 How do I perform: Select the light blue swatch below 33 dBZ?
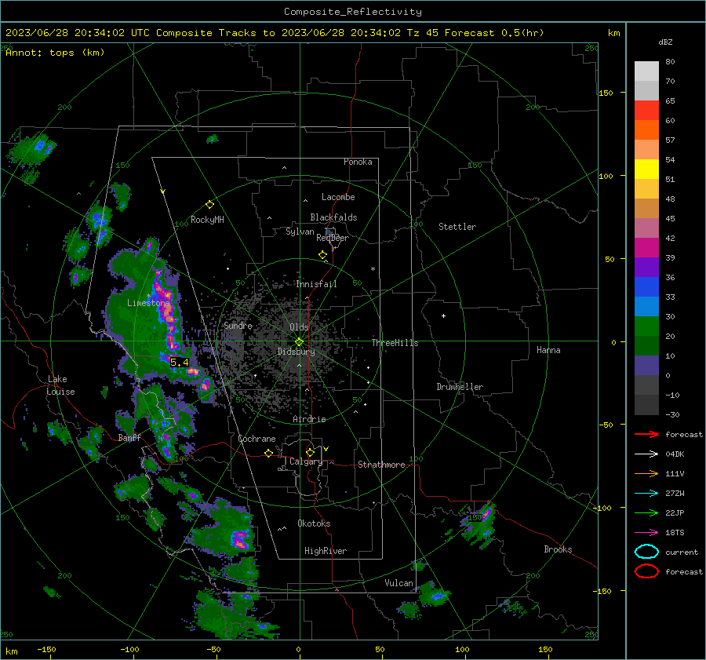pos(646,306)
